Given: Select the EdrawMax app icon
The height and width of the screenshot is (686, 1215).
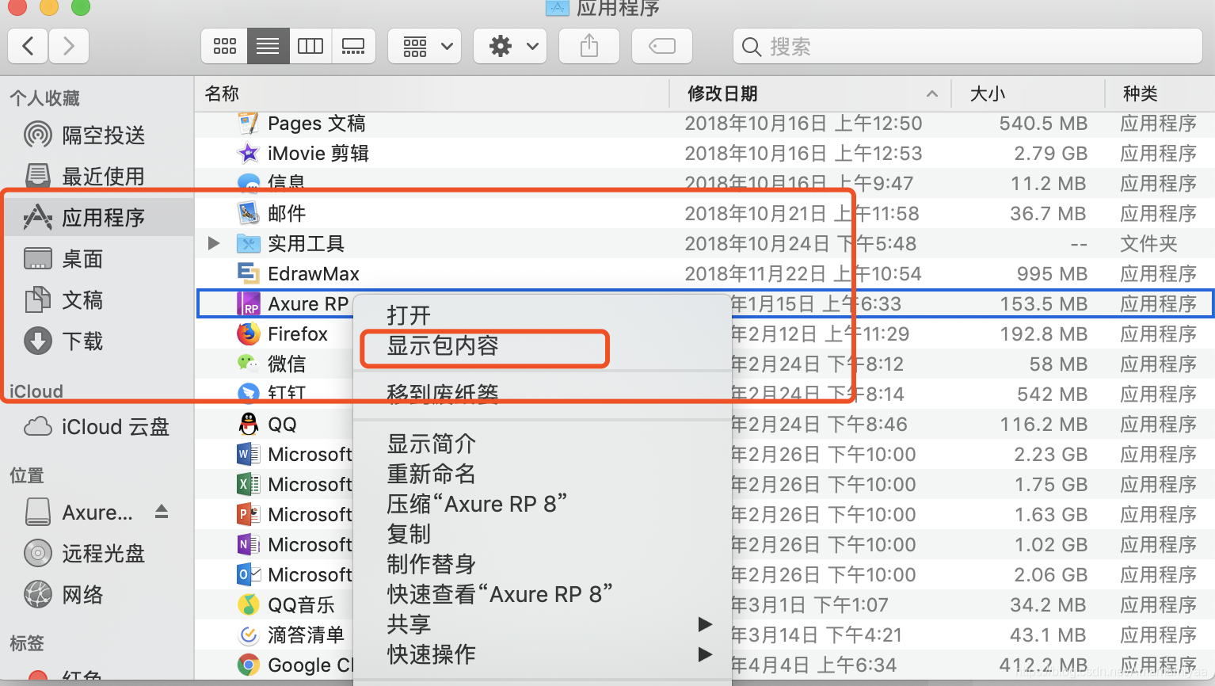Looking at the screenshot, I should 249,273.
